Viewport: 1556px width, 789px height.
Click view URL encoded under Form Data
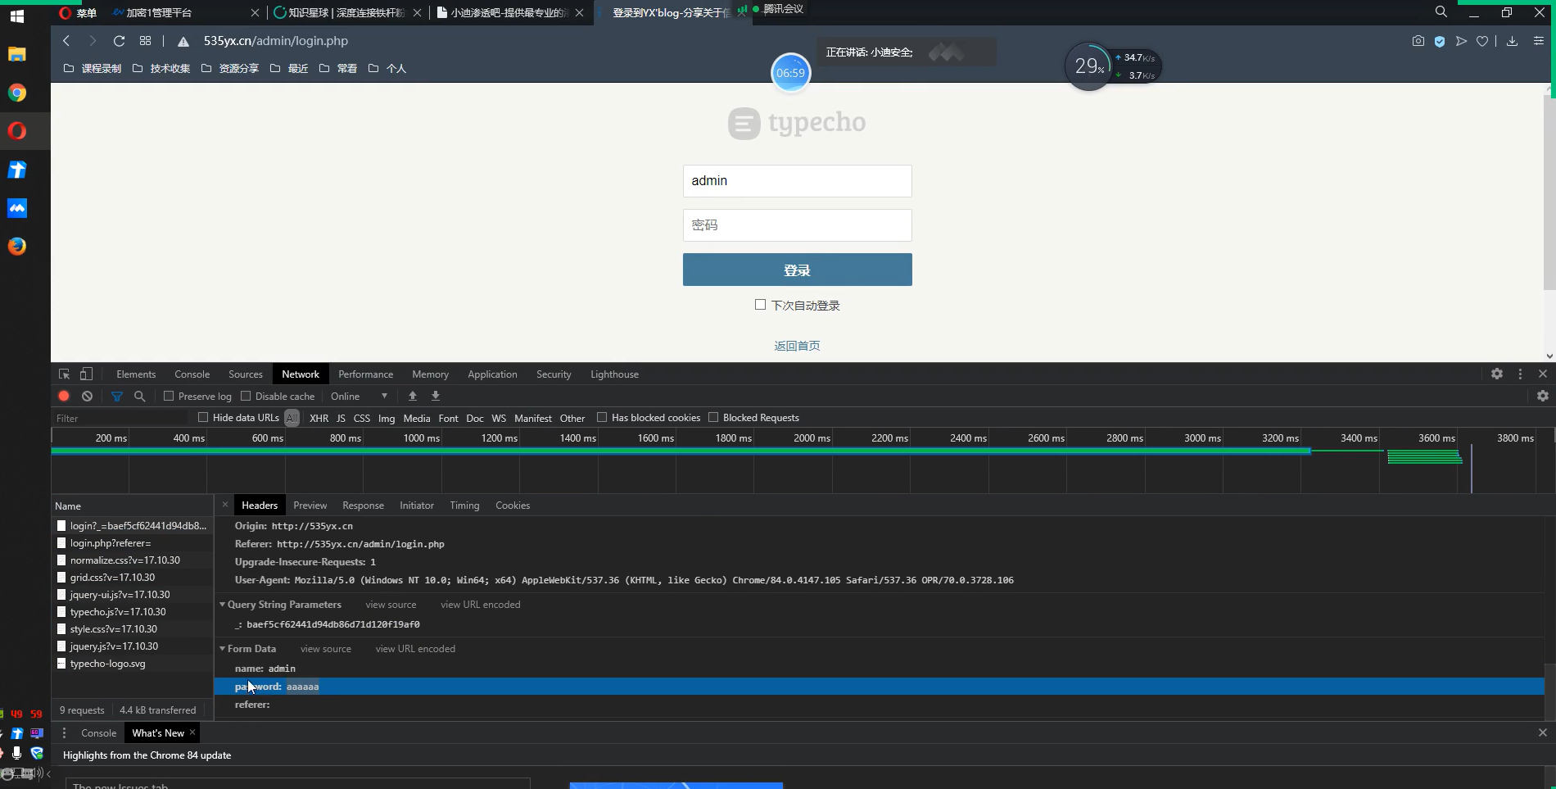pos(415,648)
